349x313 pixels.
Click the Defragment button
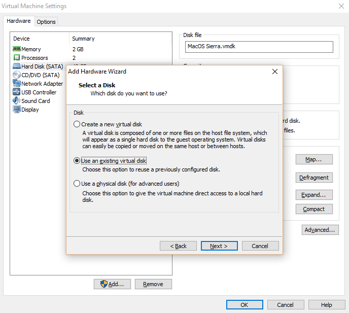click(x=314, y=178)
